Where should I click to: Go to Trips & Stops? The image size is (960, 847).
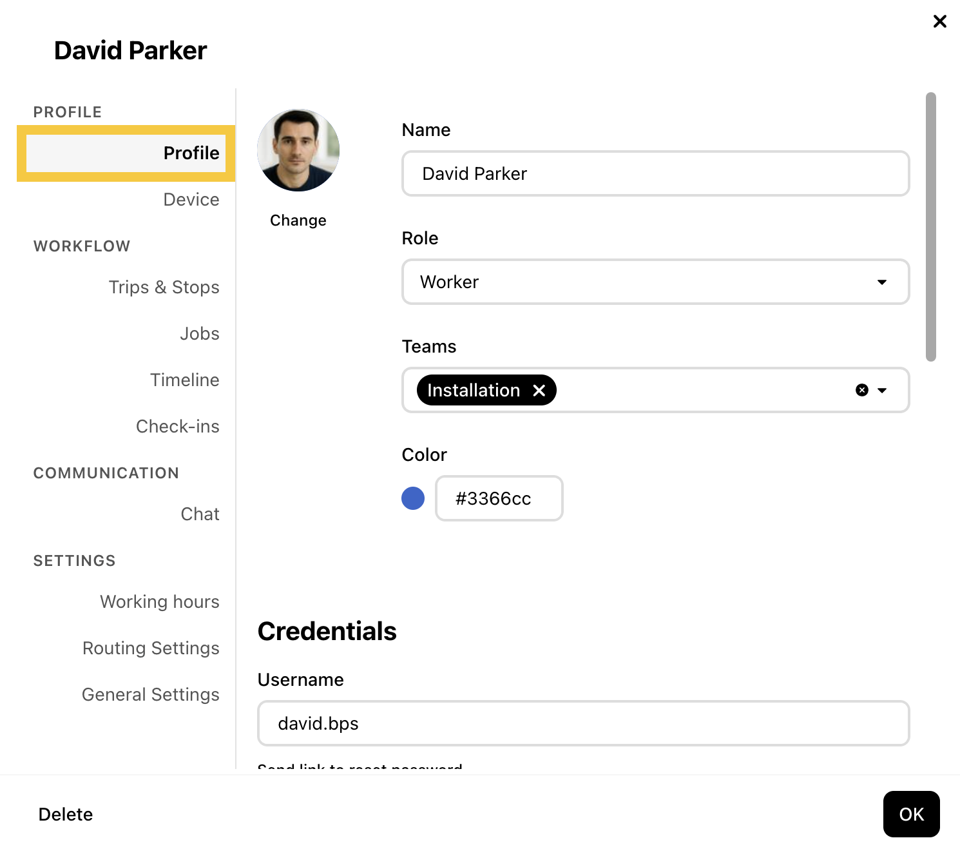click(x=164, y=287)
